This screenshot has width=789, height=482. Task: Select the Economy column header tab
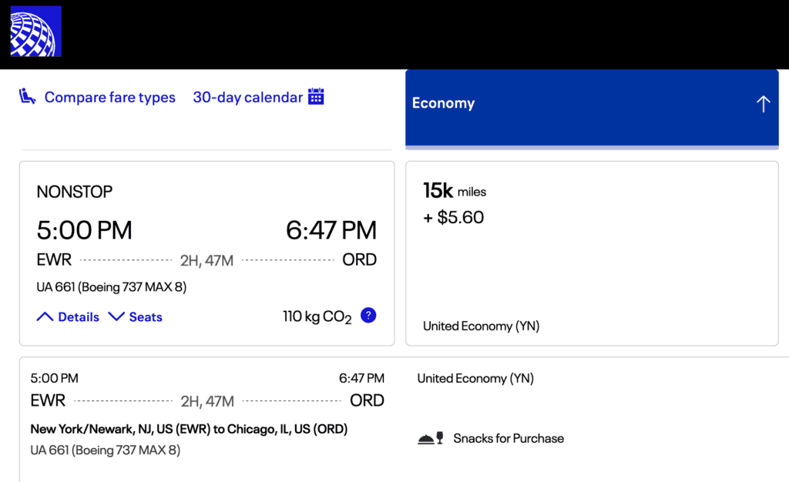pos(444,103)
